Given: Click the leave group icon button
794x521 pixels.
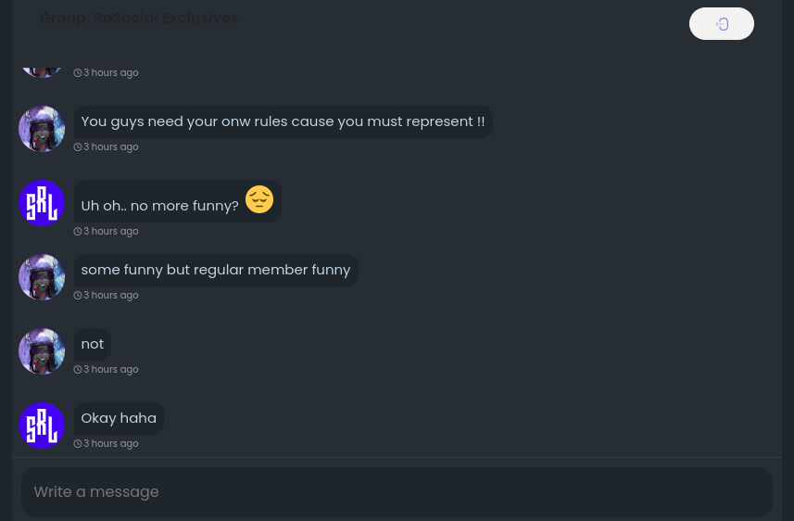Looking at the screenshot, I should tap(721, 24).
